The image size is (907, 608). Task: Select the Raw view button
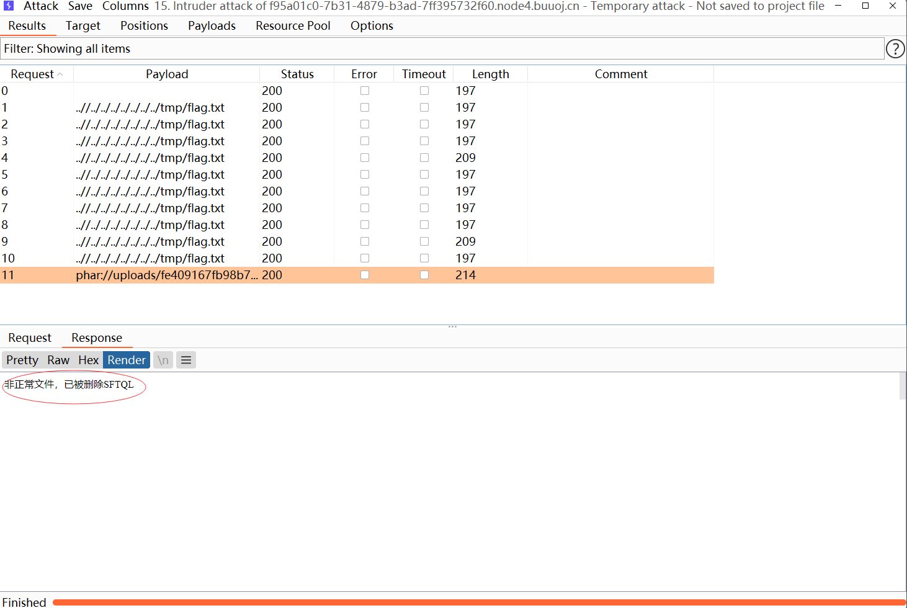pyautogui.click(x=58, y=360)
